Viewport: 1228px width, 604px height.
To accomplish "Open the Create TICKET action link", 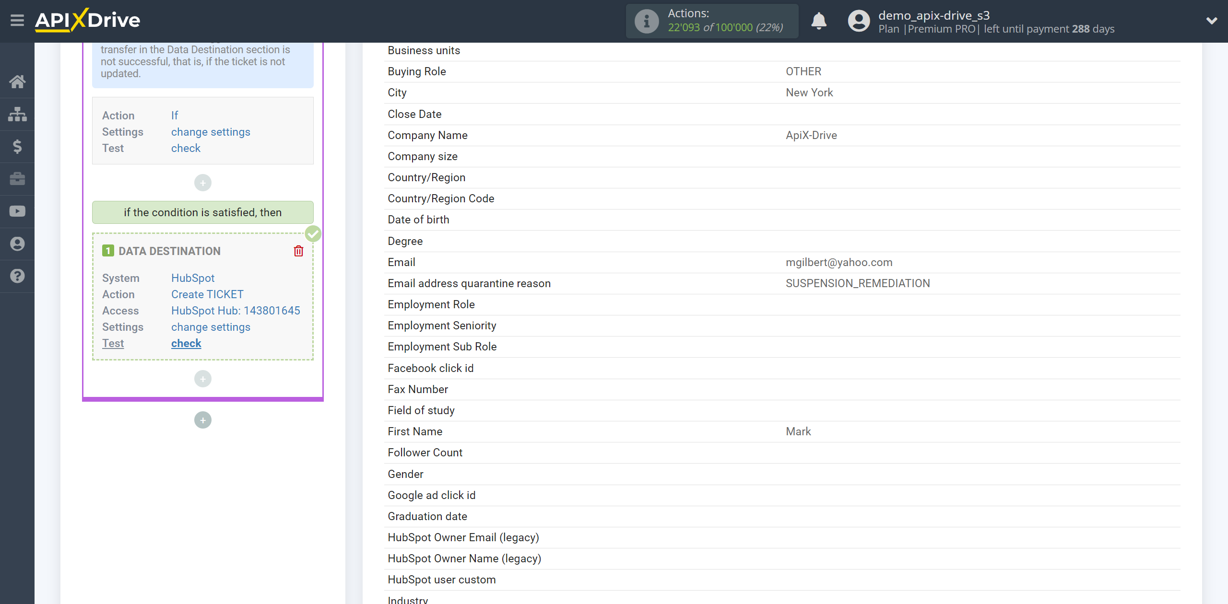I will click(207, 294).
